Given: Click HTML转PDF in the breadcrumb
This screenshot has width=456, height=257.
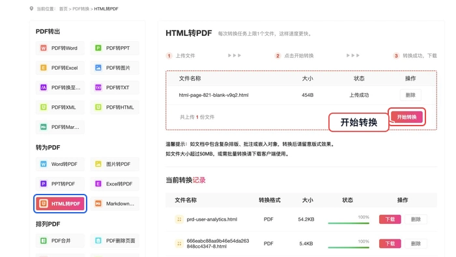Looking at the screenshot, I should (x=106, y=9).
